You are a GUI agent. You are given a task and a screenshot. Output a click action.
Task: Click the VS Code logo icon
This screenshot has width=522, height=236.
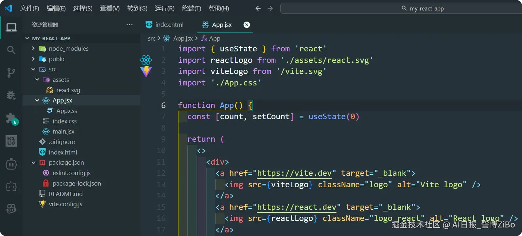(9, 8)
